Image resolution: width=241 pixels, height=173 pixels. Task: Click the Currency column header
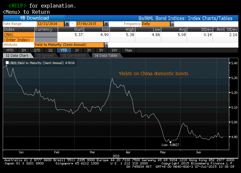coord(46,30)
